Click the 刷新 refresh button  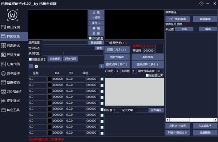point(96,33)
